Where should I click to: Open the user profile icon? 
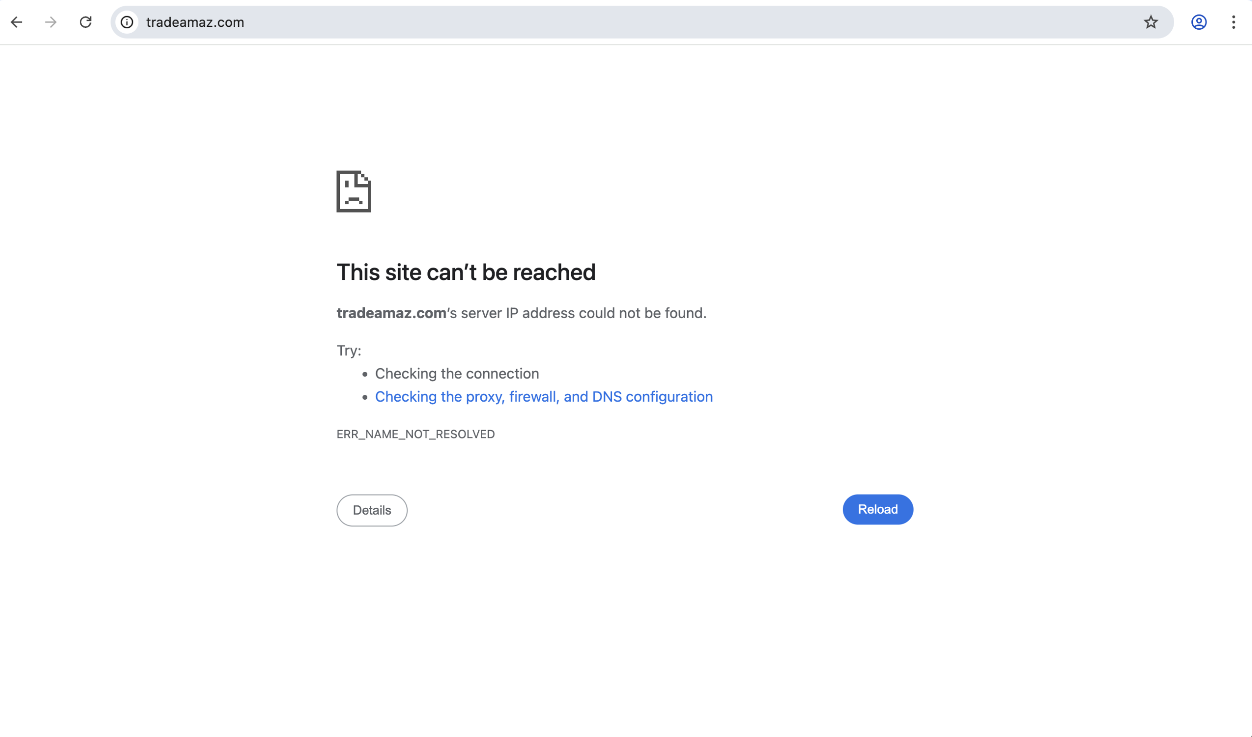click(1199, 22)
